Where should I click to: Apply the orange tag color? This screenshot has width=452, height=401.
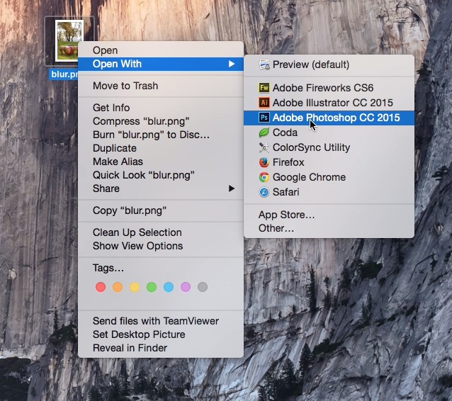pos(118,287)
